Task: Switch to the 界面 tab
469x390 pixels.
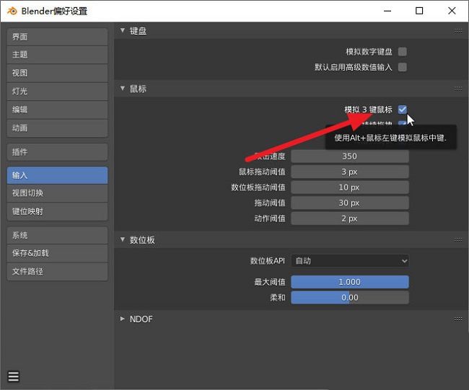Action: (57, 37)
